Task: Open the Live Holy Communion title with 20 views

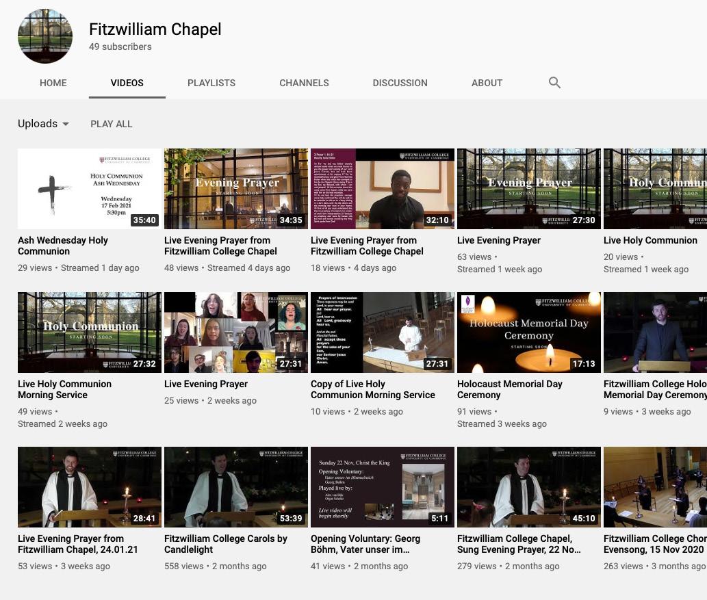Action: [650, 240]
